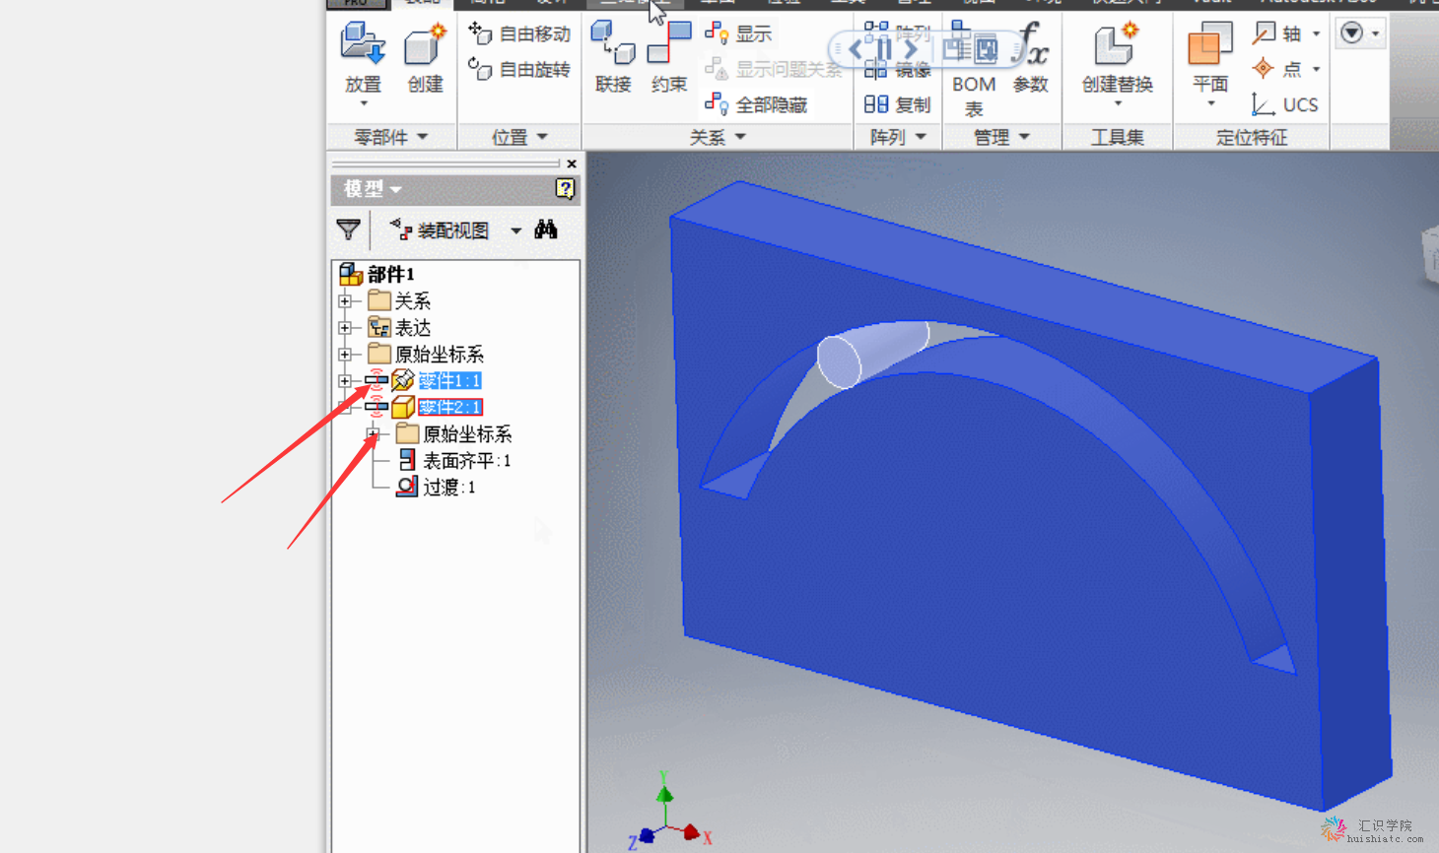Pause the overlay playback control
1439x853 pixels.
pyautogui.click(x=884, y=47)
